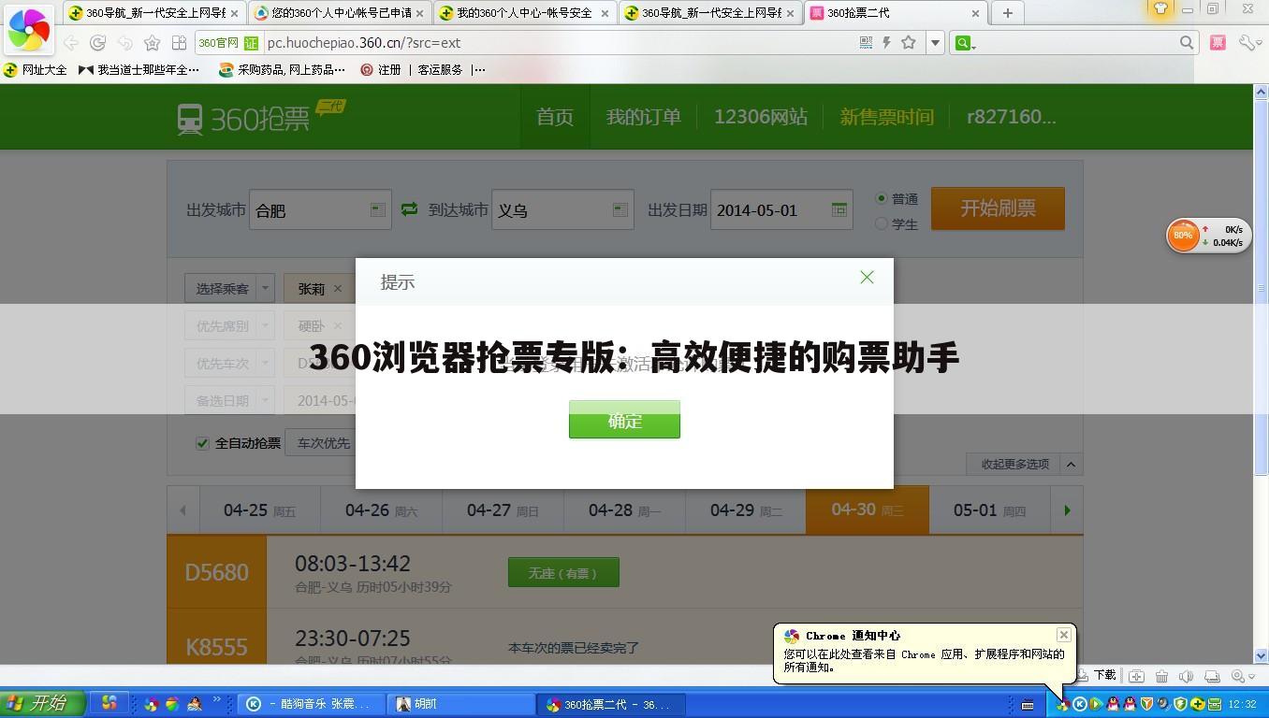The width and height of the screenshot is (1269, 718).
Task: Confirm the dialog with 确定 button
Action: pyautogui.click(x=624, y=421)
